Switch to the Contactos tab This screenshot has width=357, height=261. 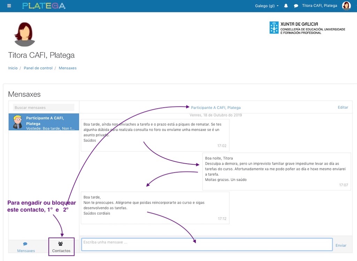click(x=61, y=247)
